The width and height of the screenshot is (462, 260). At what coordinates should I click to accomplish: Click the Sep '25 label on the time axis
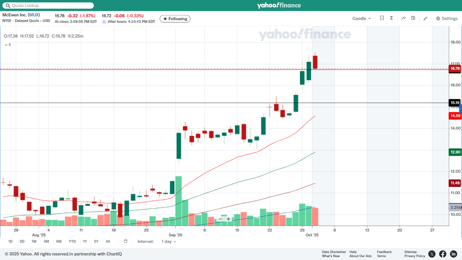pos(175,235)
